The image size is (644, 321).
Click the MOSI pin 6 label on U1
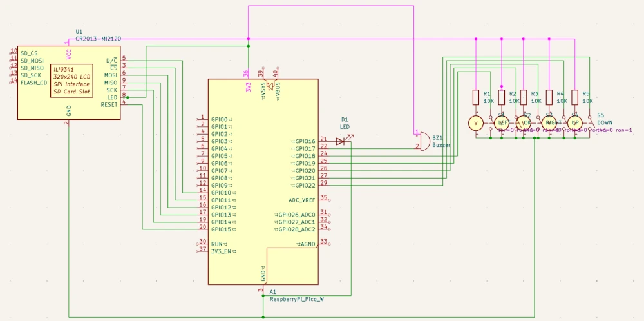(x=111, y=75)
